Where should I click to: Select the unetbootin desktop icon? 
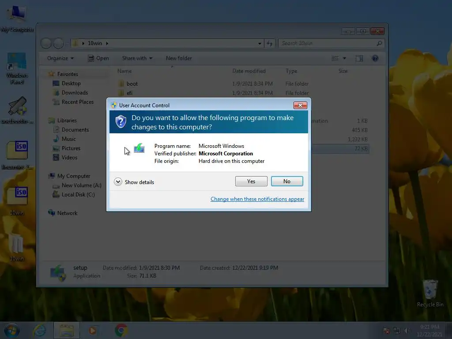tap(17, 110)
